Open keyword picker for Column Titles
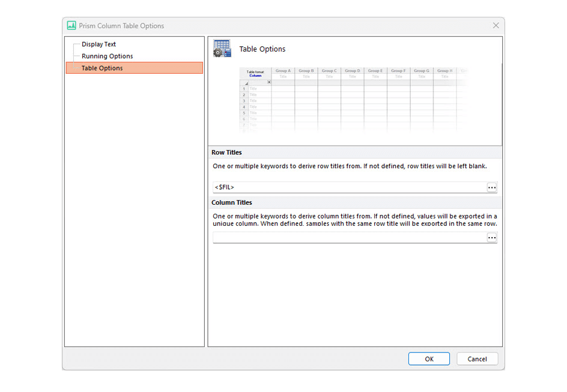Viewport: 567px width, 392px height. [491, 238]
